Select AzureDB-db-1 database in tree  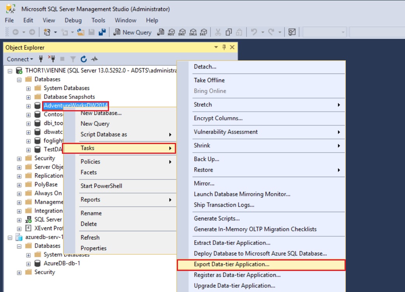(x=62, y=263)
